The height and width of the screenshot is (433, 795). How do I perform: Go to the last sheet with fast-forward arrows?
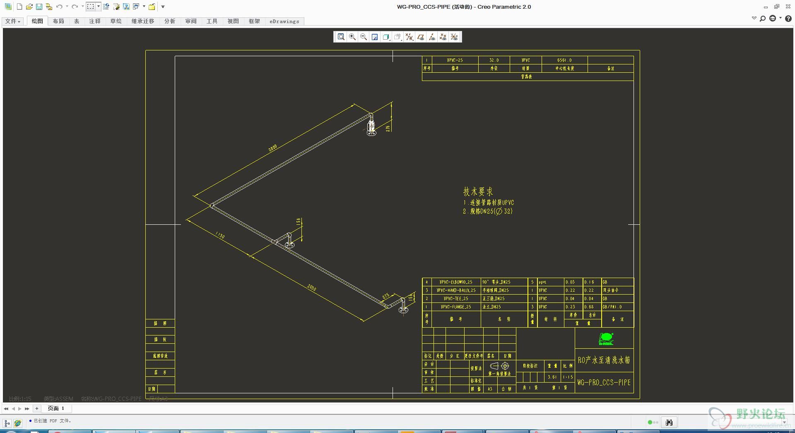click(x=27, y=409)
